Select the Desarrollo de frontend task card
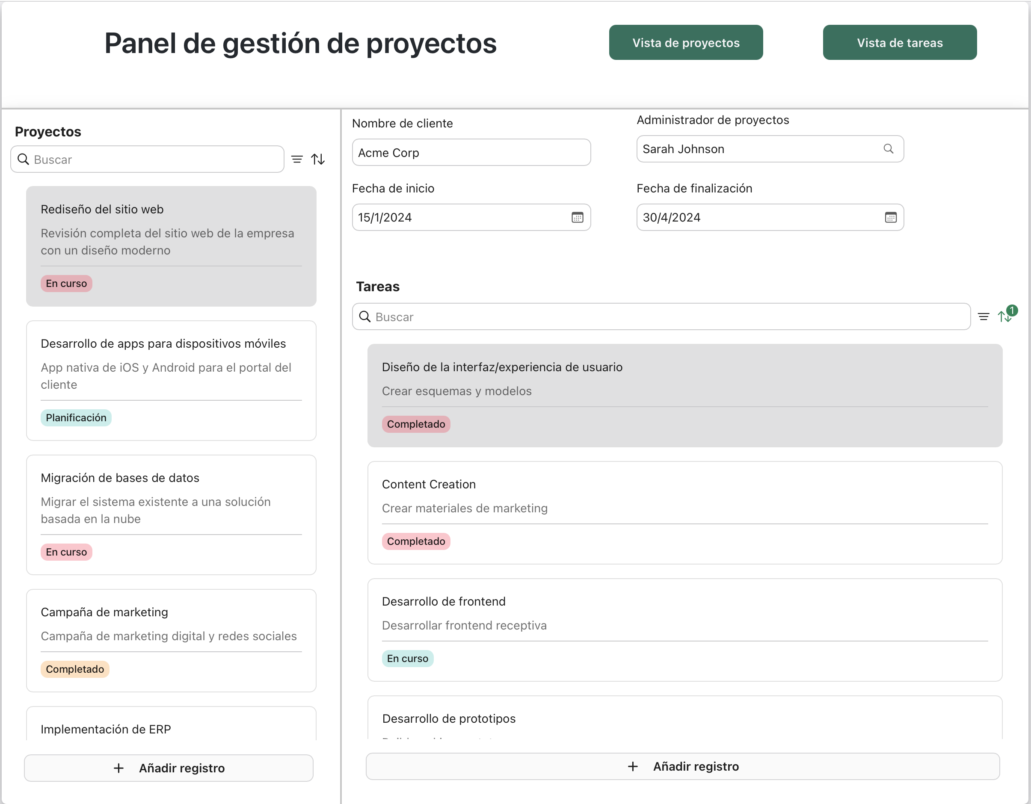The height and width of the screenshot is (804, 1031). pos(684,630)
